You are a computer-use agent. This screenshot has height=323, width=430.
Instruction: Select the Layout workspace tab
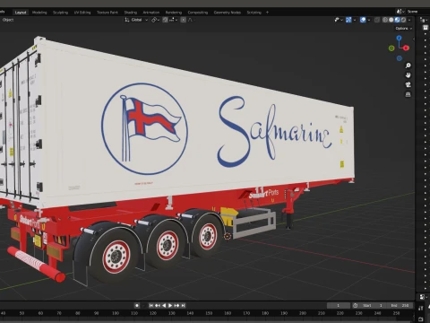(x=21, y=13)
